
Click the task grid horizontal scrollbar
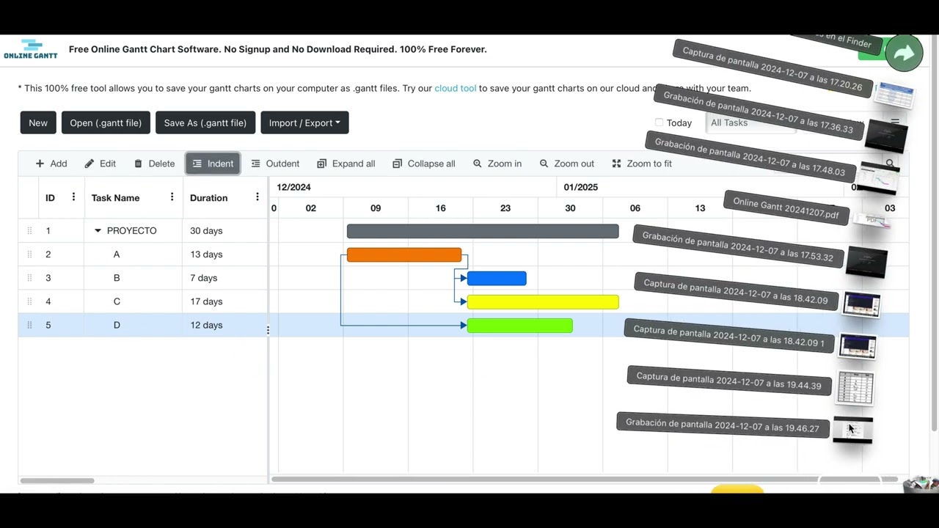tap(57, 480)
